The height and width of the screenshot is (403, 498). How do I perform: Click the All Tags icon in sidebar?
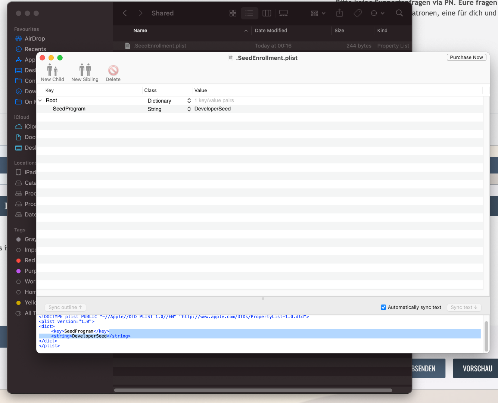[x=18, y=313]
